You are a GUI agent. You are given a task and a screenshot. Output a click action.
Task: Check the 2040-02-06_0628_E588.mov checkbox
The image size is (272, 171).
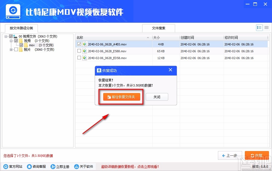click(x=79, y=51)
